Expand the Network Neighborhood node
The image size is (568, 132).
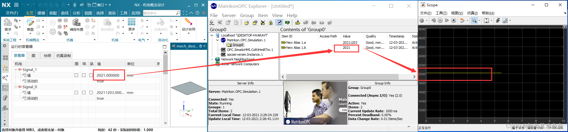click(x=212, y=59)
